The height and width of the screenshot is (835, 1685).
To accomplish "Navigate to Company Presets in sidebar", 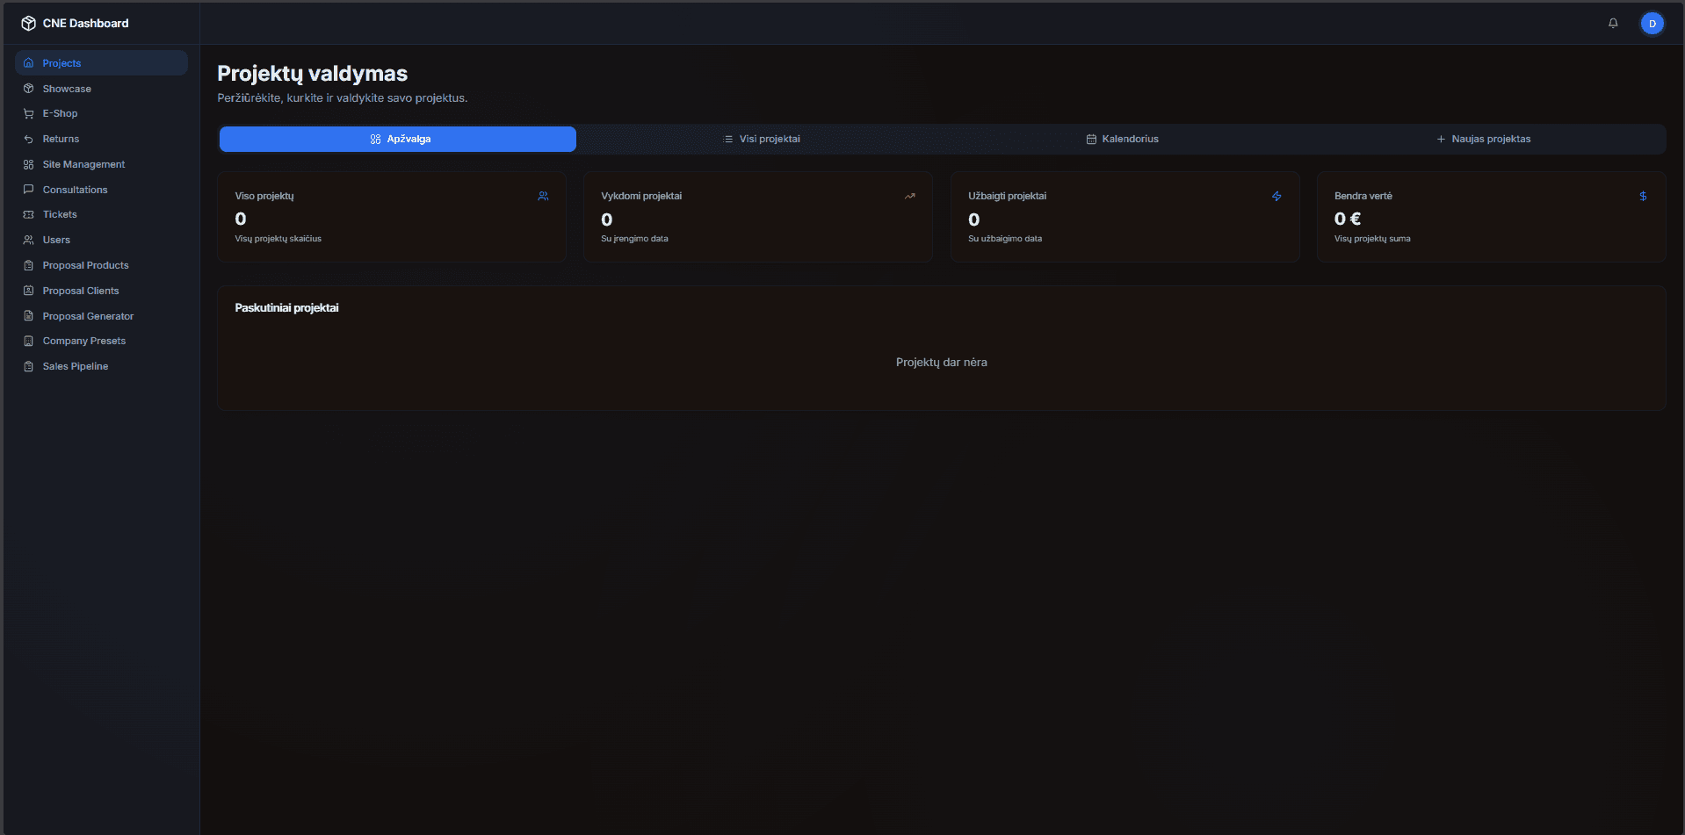I will [x=83, y=341].
